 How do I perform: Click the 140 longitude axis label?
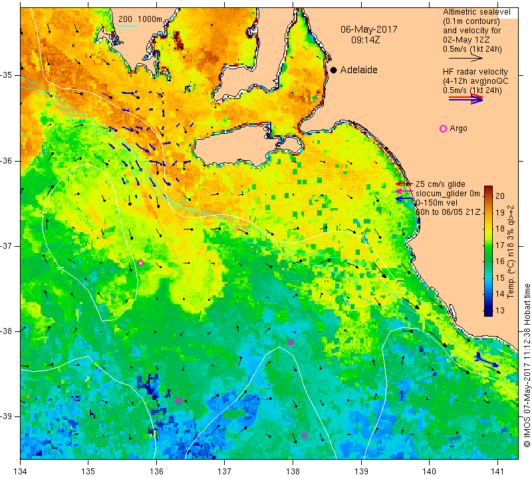click(429, 471)
